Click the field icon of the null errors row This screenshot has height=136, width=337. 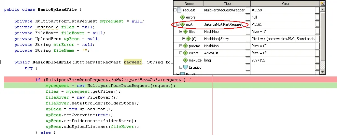click(182, 17)
